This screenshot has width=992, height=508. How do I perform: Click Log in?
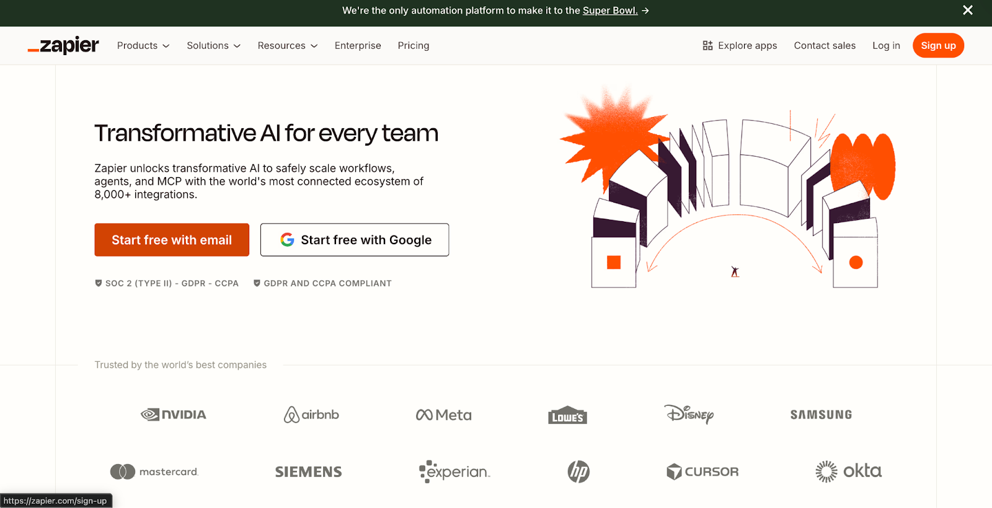886,45
